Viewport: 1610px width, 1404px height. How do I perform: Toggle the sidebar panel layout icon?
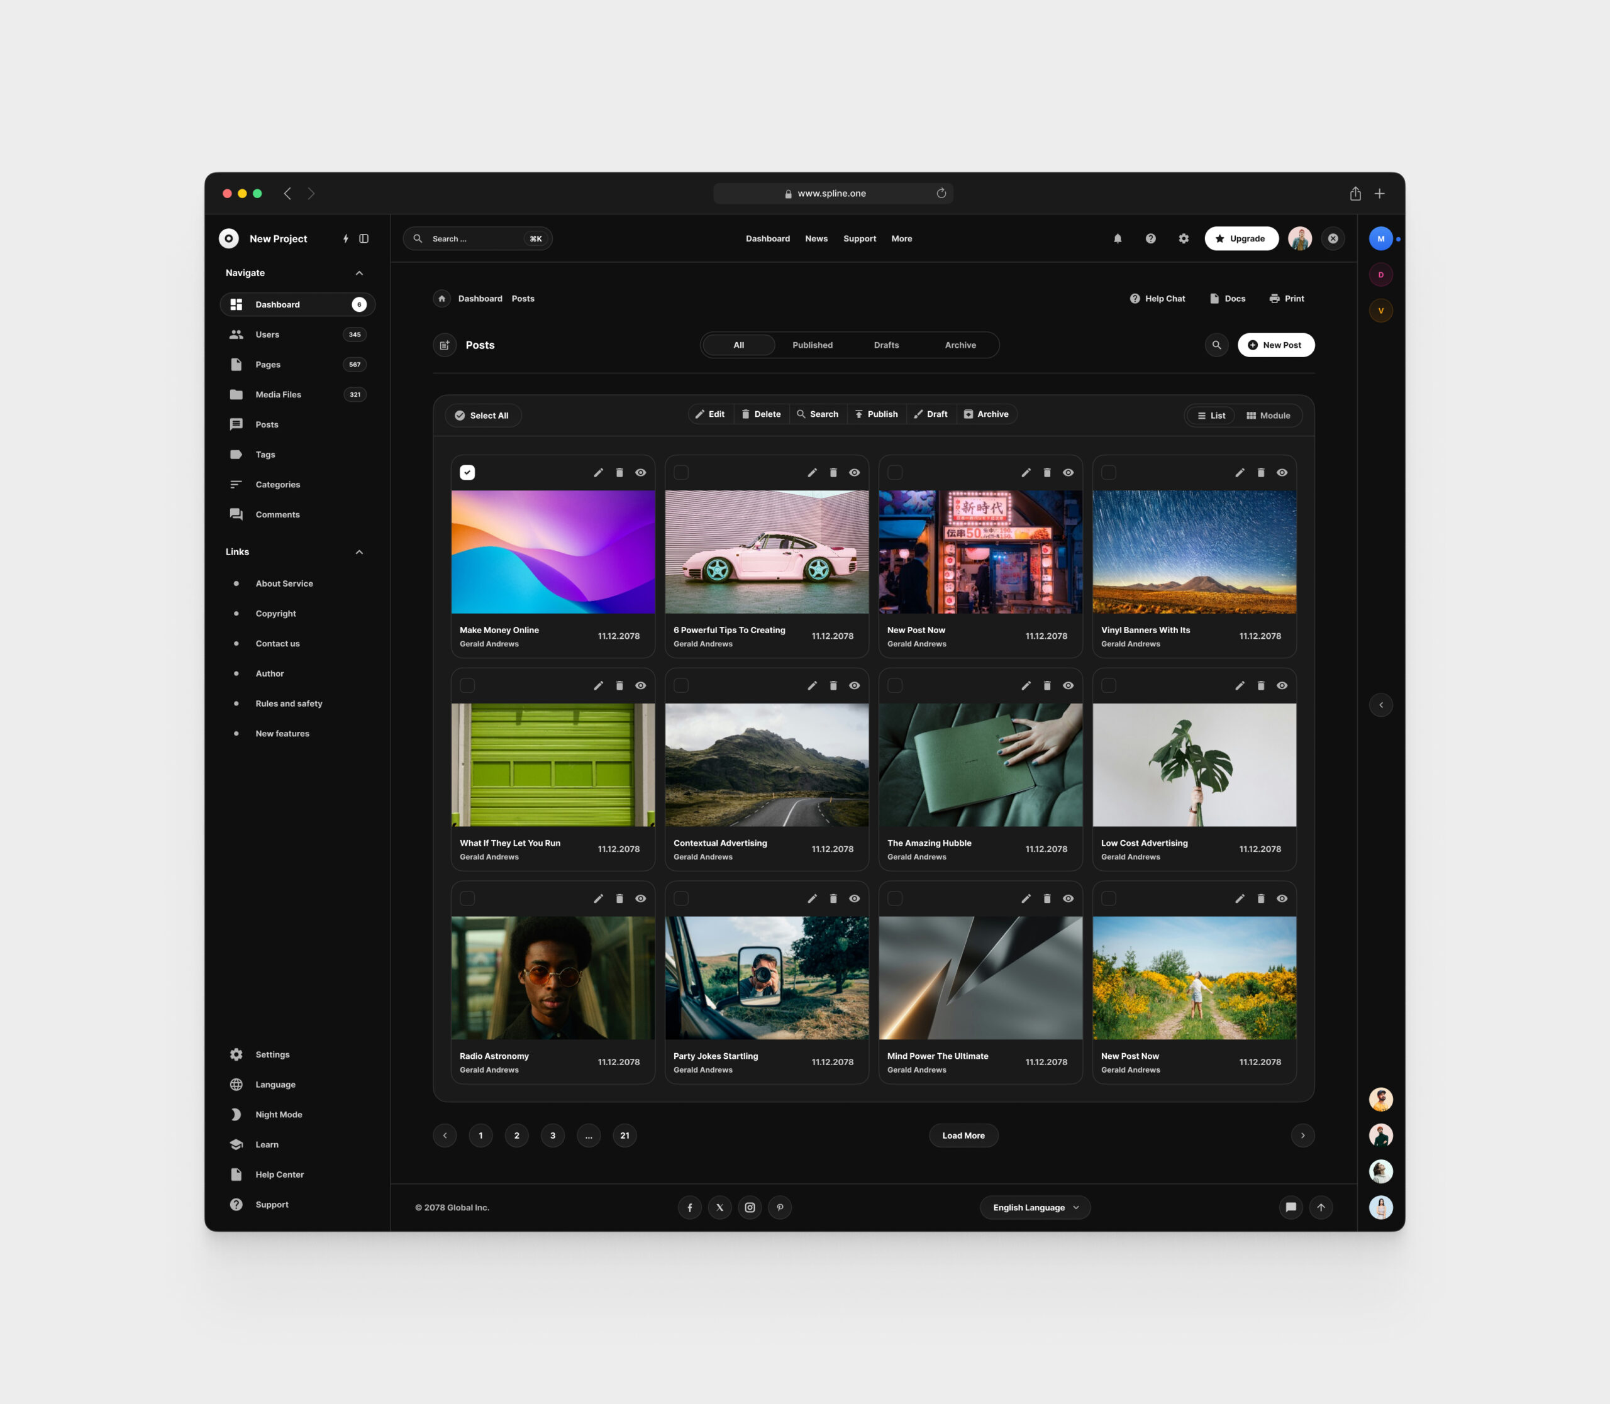364,238
